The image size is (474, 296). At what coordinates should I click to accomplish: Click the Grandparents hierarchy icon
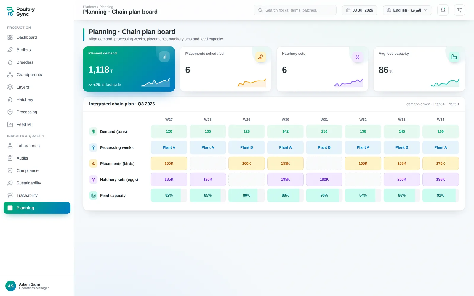tap(10, 75)
